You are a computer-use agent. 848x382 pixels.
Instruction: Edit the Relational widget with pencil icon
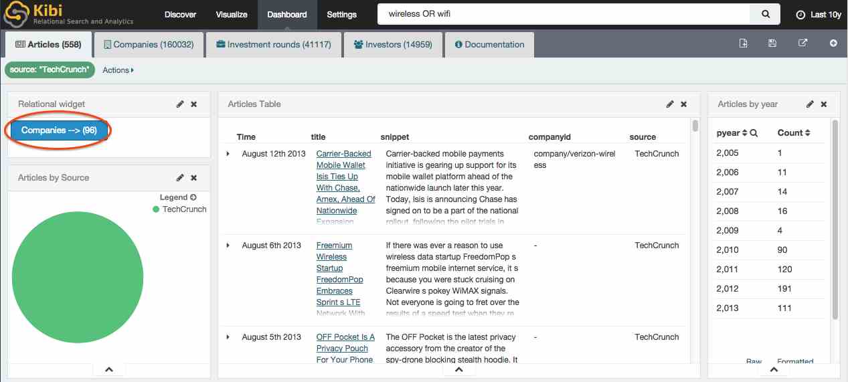180,104
